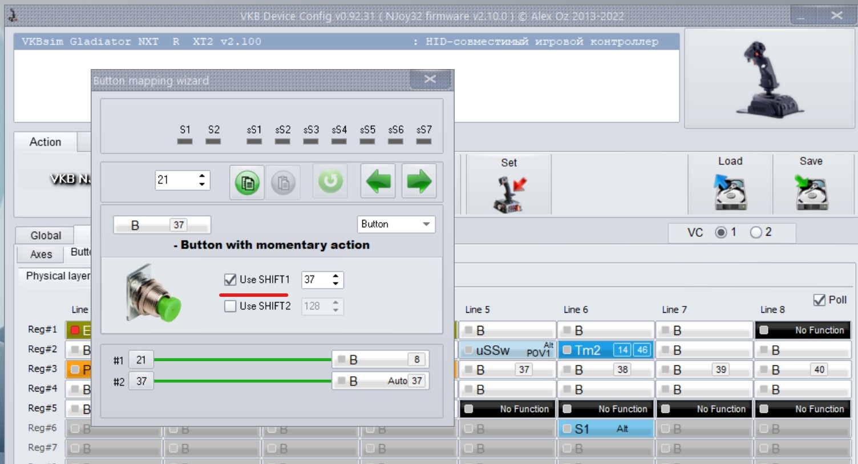Screen dimensions: 858x464
Task: Decrease the SHIFT1 value 37 spinner
Action: pos(335,284)
